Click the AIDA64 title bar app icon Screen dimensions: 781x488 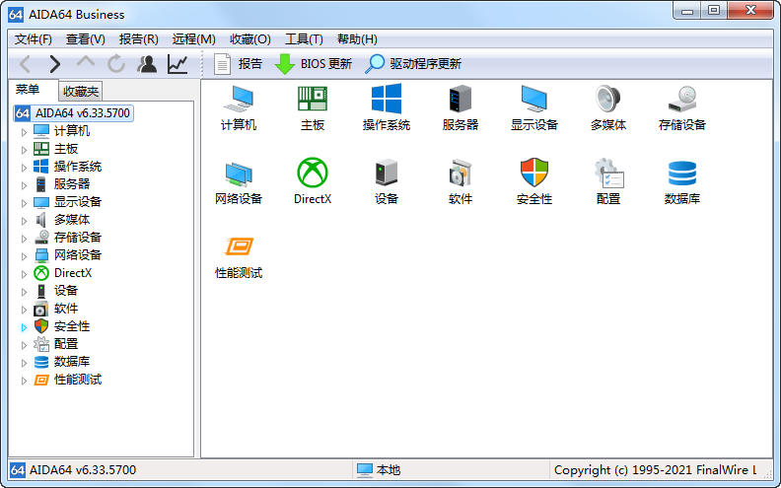pyautogui.click(x=16, y=14)
